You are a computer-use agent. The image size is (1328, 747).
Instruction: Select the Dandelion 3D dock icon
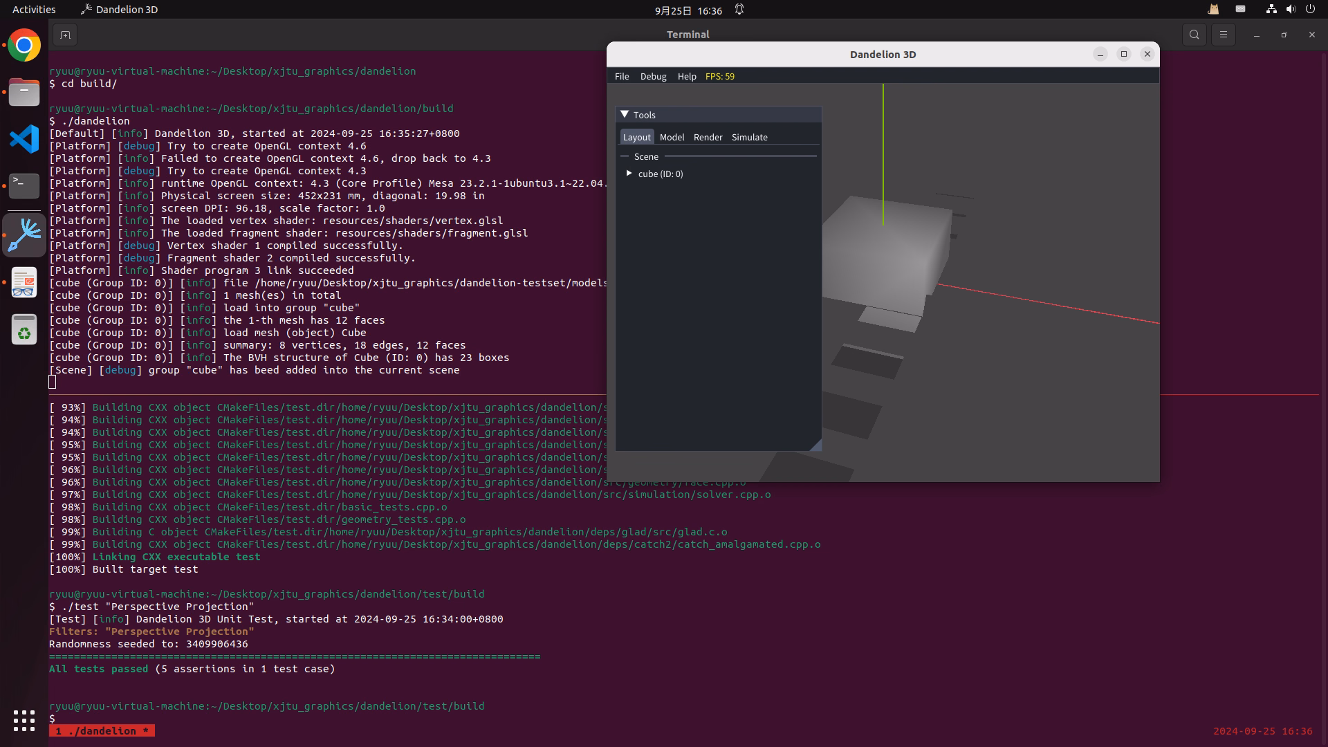[24, 235]
